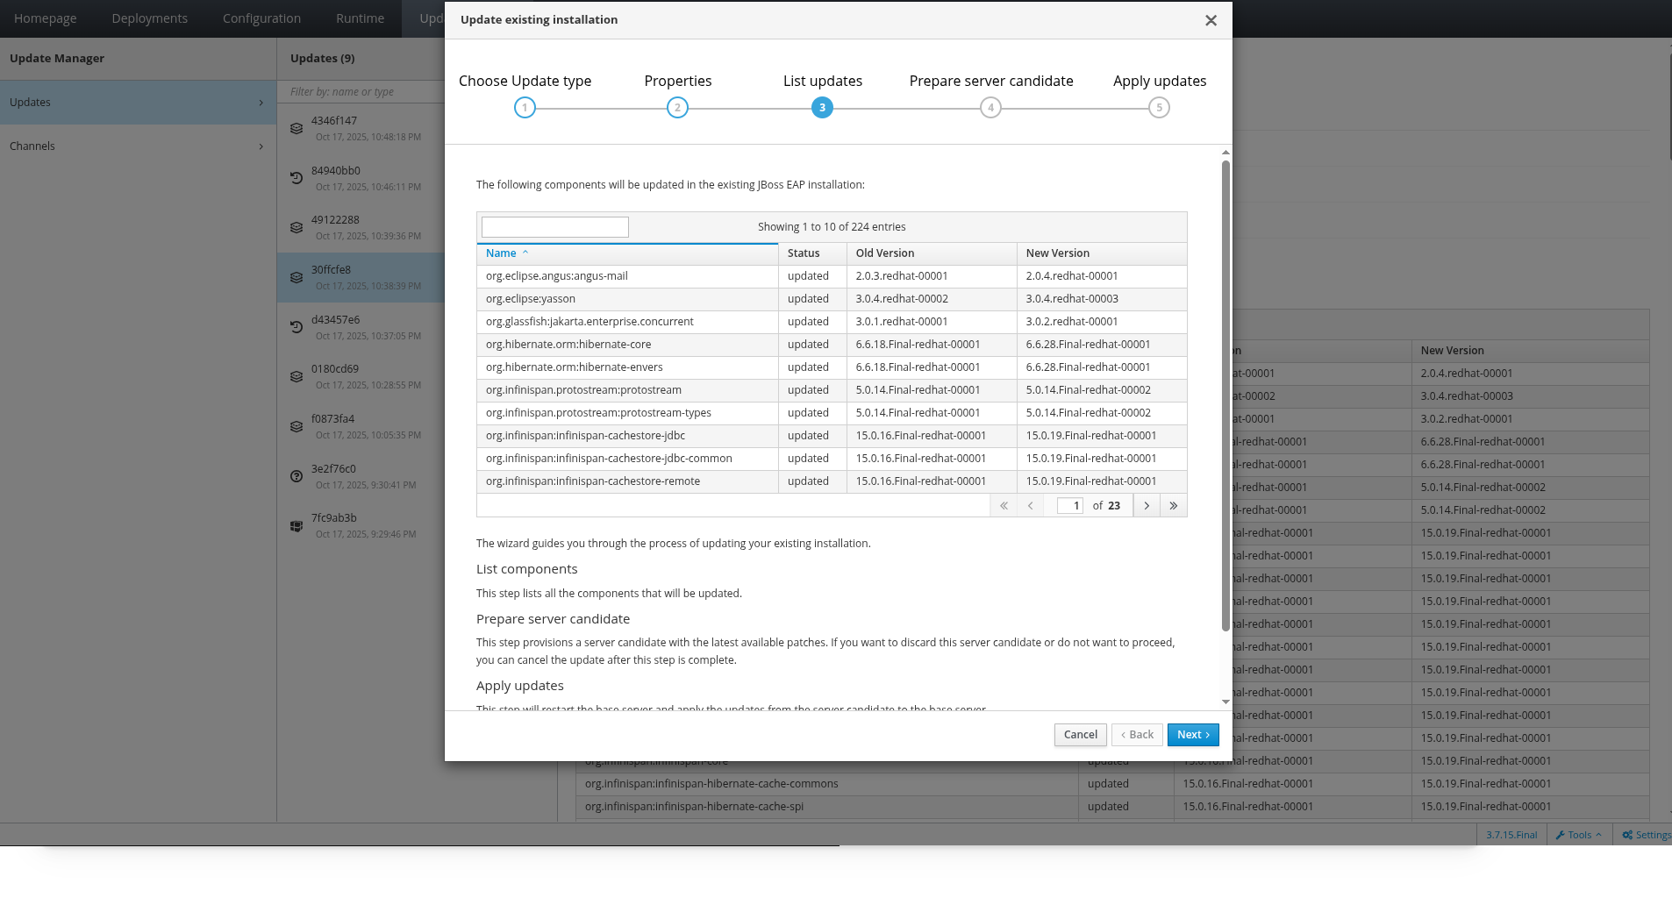Click the icon beside update 49122288
The height and width of the screenshot is (912, 1672).
(x=297, y=227)
